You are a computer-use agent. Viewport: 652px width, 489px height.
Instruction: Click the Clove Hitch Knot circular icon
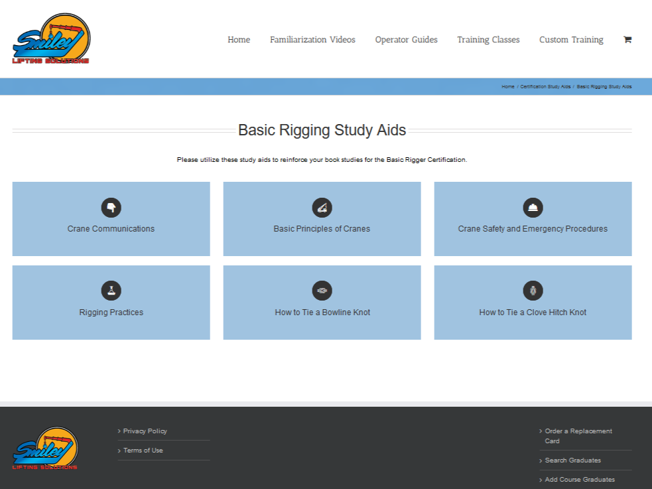click(533, 291)
